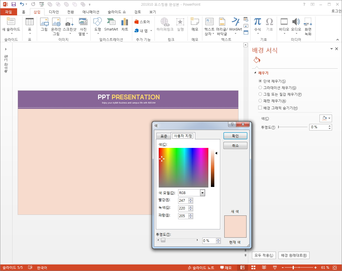Select 사용자 지정 tab in color dialog
This screenshot has height=271, width=342.
(183, 136)
